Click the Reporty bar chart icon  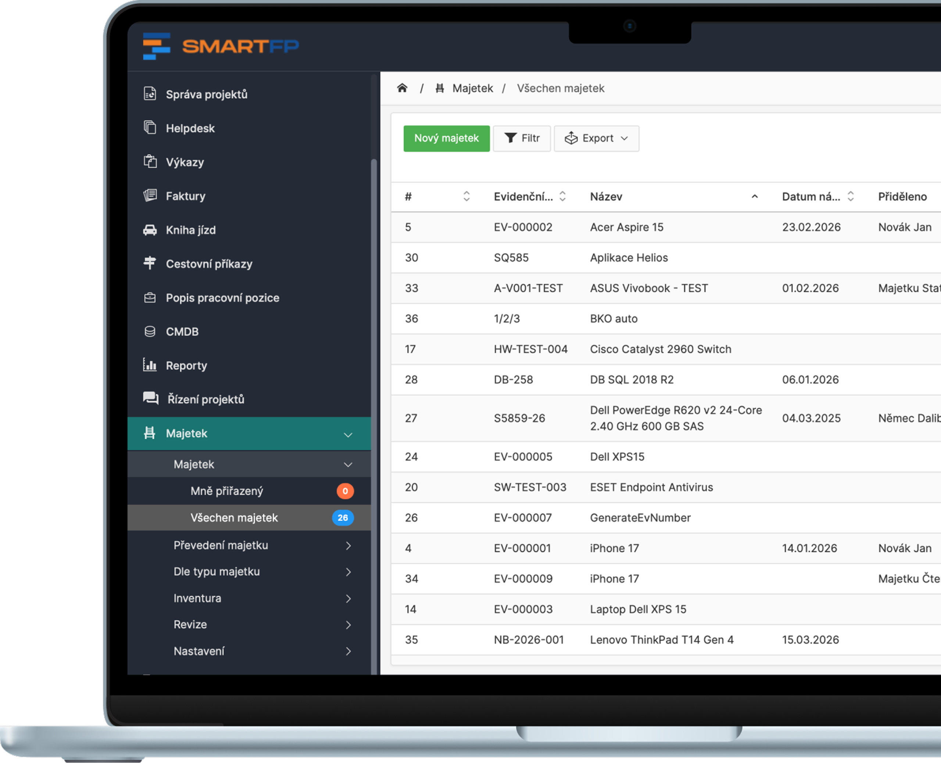[150, 365]
